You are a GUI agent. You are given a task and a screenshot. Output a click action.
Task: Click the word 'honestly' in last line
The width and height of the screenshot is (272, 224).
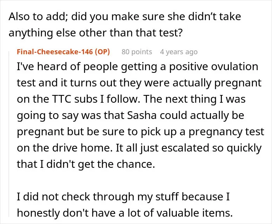[38, 213]
